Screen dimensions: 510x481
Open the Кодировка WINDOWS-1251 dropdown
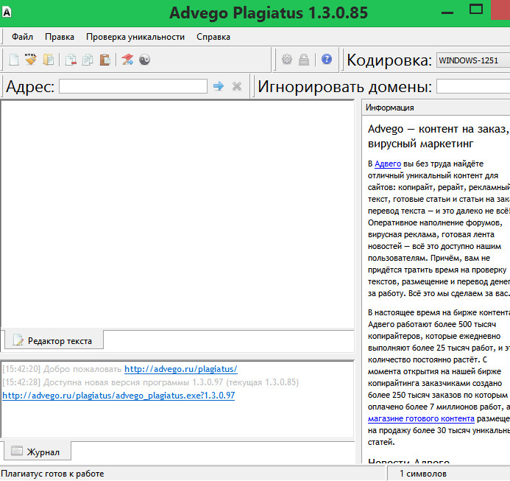tap(473, 60)
